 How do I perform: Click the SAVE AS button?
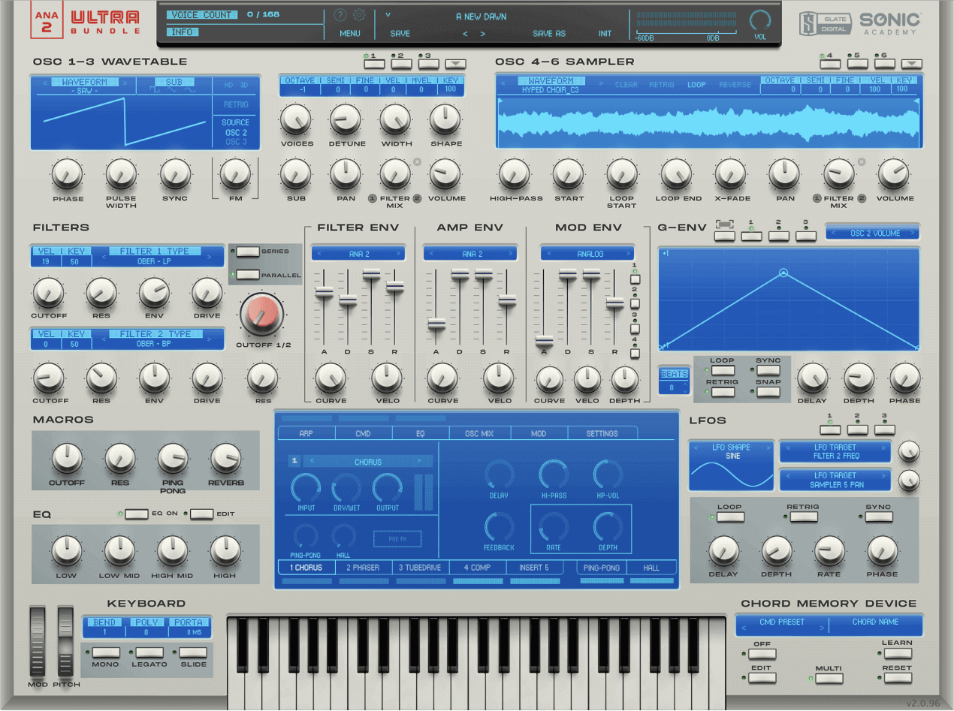coord(548,34)
